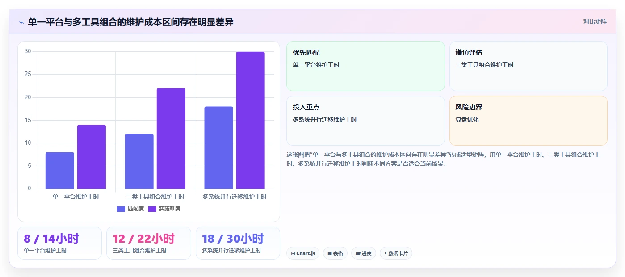The height and width of the screenshot is (277, 625).
Task: Click the 实施难度 bar for 多系统并行迁移维护工时
Action: click(251, 120)
